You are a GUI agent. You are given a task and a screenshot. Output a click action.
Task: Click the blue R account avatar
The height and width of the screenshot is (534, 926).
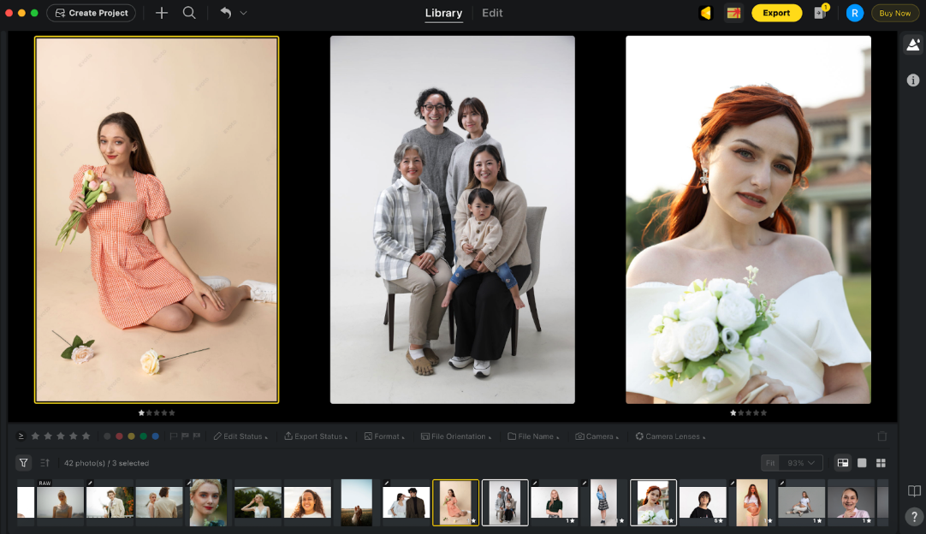click(854, 13)
